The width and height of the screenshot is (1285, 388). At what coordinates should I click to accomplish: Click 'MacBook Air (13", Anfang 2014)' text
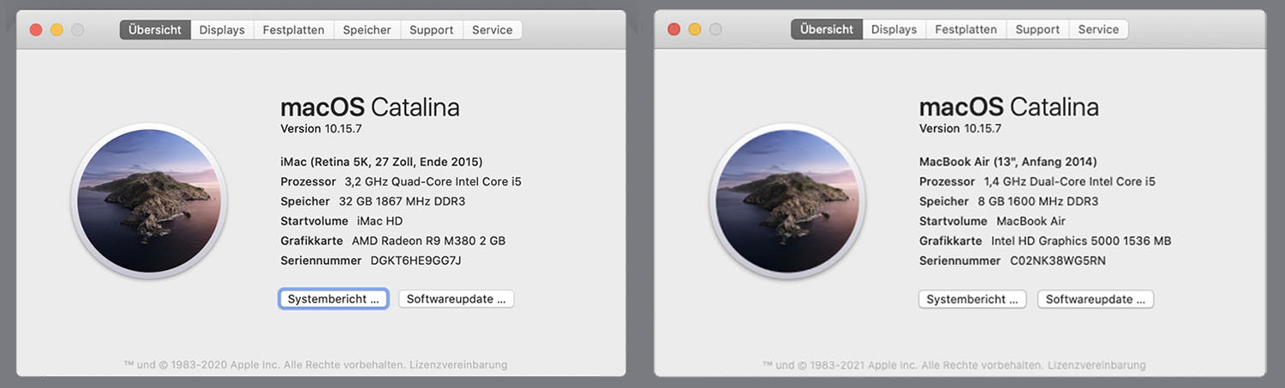tap(1008, 162)
